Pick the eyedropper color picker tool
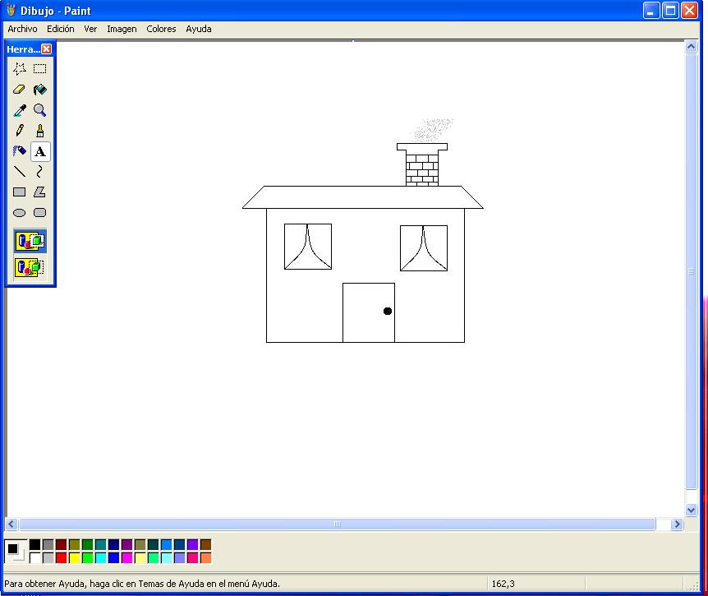Image resolution: width=708 pixels, height=596 pixels. (x=20, y=110)
